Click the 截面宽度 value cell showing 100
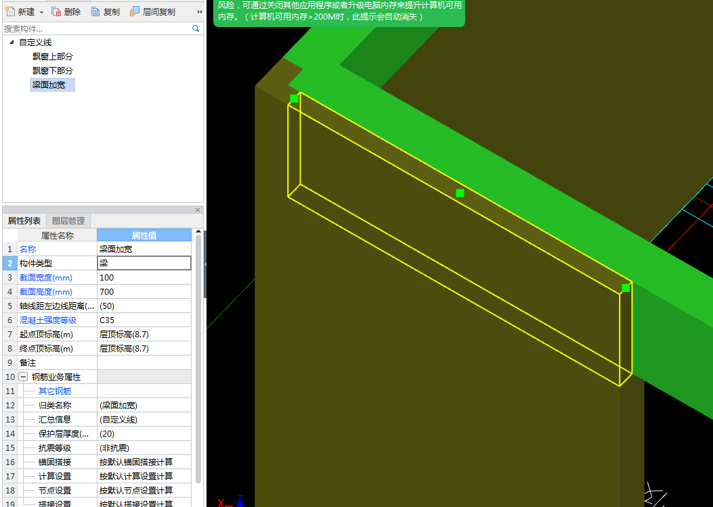The height and width of the screenshot is (507, 713). (144, 278)
